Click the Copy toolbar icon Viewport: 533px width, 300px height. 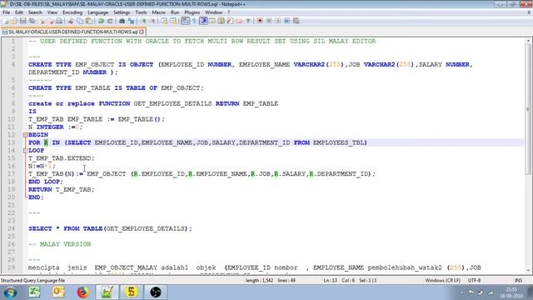80,21
